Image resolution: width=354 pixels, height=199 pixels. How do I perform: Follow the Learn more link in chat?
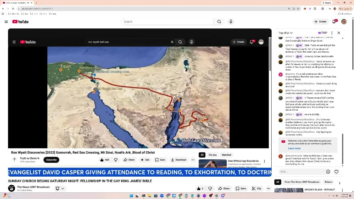(294, 148)
